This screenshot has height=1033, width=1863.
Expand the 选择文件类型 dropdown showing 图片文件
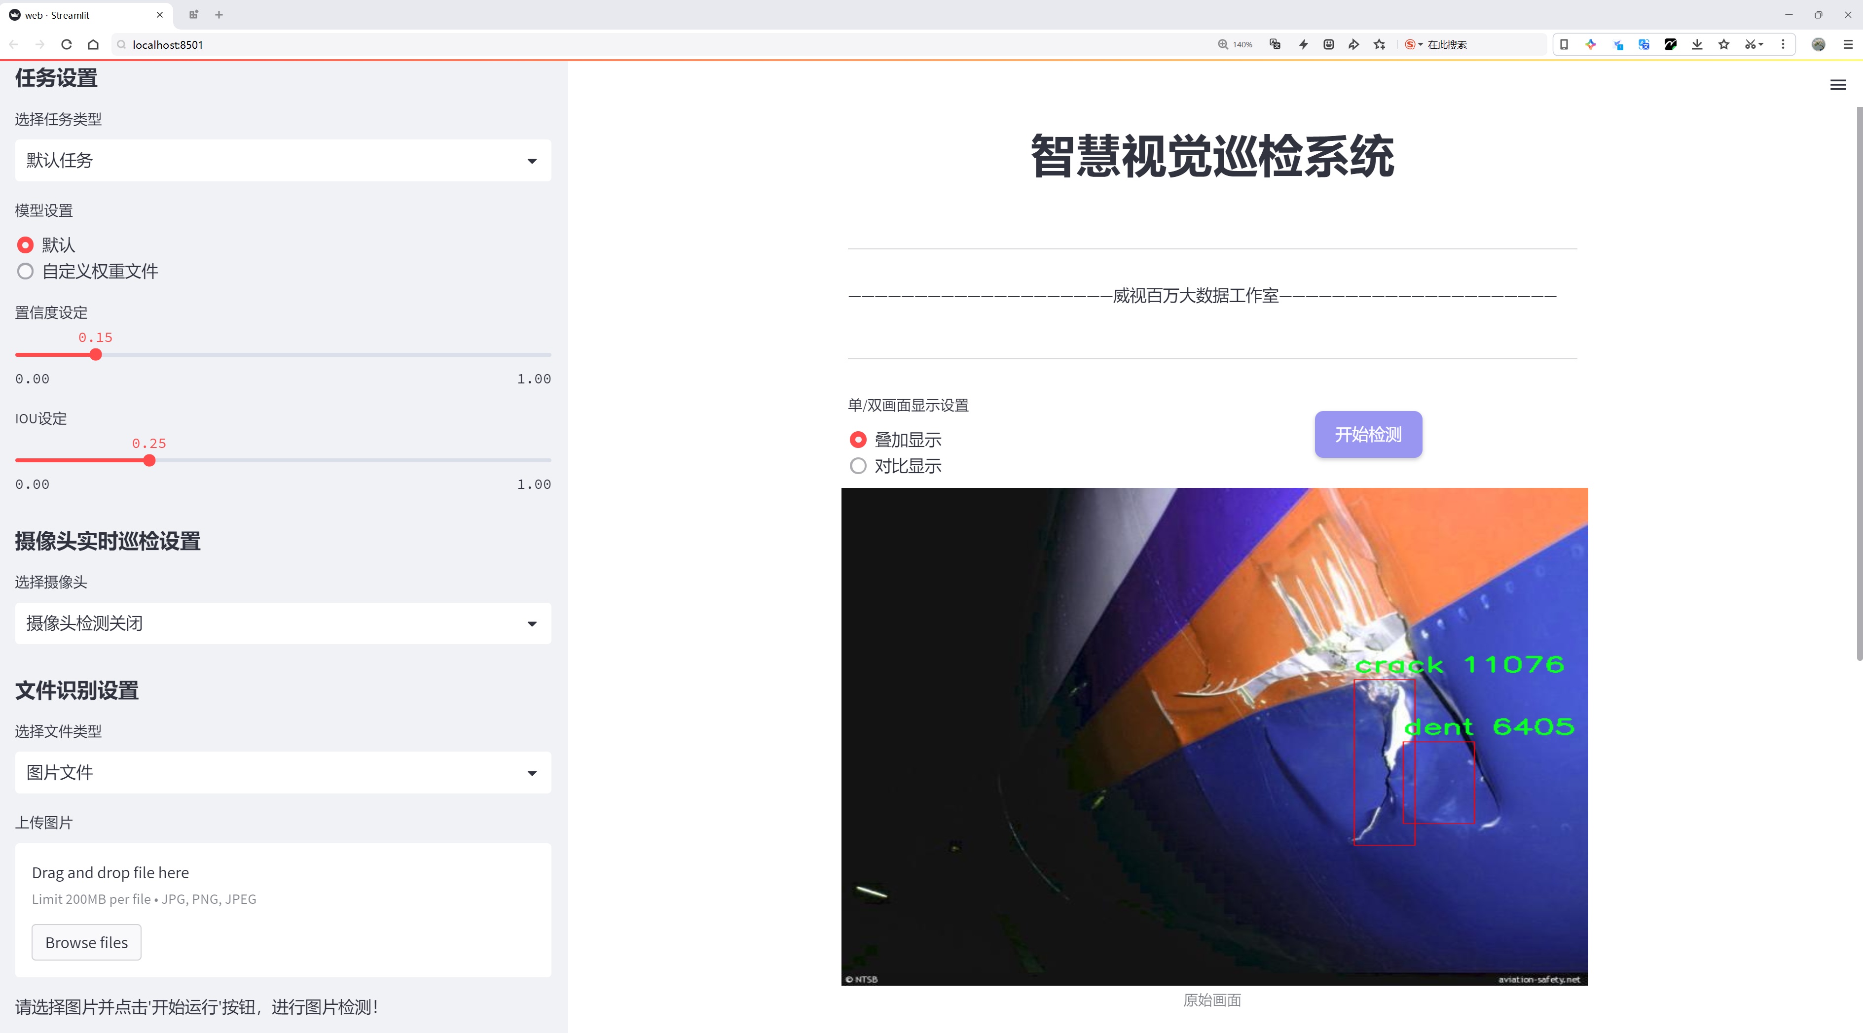coord(283,772)
